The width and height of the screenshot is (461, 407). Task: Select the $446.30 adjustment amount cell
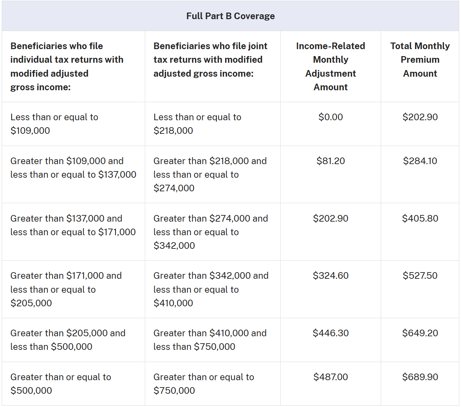pyautogui.click(x=330, y=333)
